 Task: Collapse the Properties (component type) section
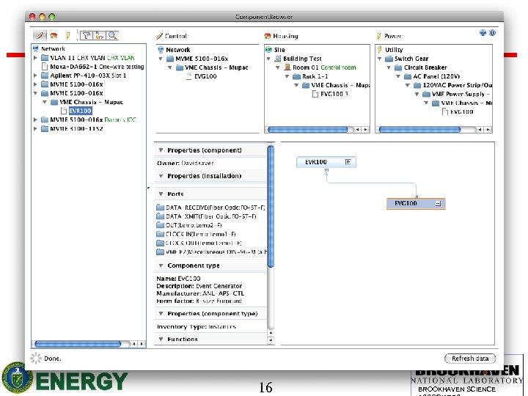161,314
